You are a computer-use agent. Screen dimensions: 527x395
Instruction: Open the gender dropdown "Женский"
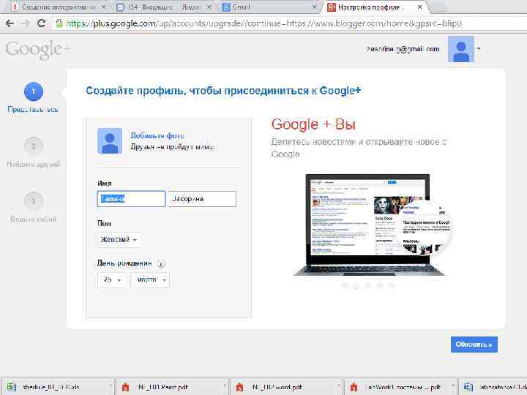(x=119, y=240)
